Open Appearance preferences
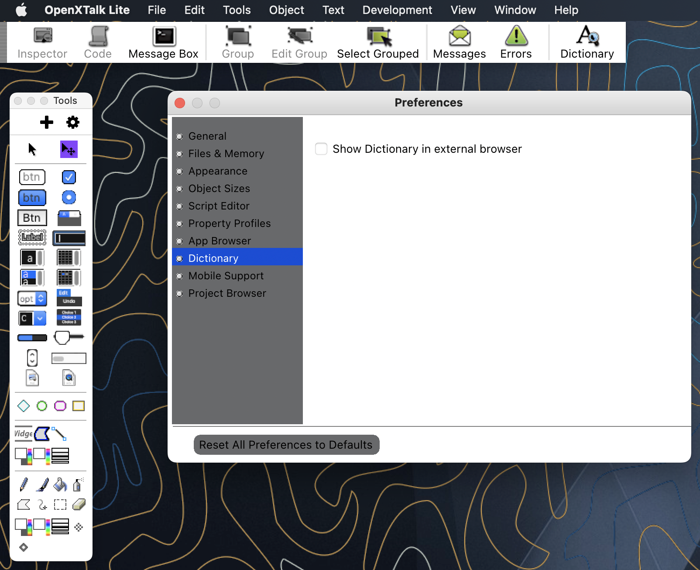Screen dimensions: 700x570 tap(237, 171)
